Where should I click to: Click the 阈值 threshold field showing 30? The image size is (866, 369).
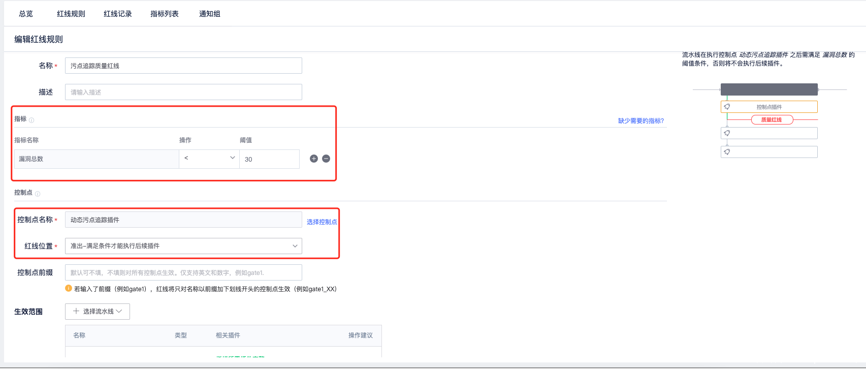(x=269, y=159)
